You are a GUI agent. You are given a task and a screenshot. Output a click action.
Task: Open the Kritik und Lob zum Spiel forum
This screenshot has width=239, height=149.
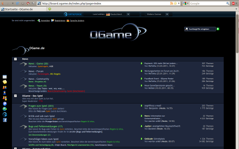click(x=41, y=116)
